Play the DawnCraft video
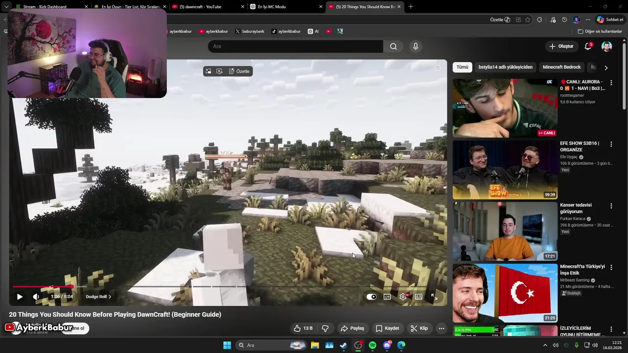Image resolution: width=628 pixels, height=353 pixels. point(20,297)
